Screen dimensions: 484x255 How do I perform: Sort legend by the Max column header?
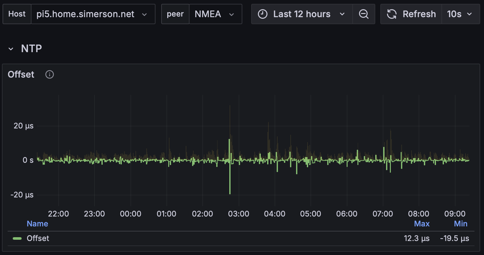pos(422,224)
